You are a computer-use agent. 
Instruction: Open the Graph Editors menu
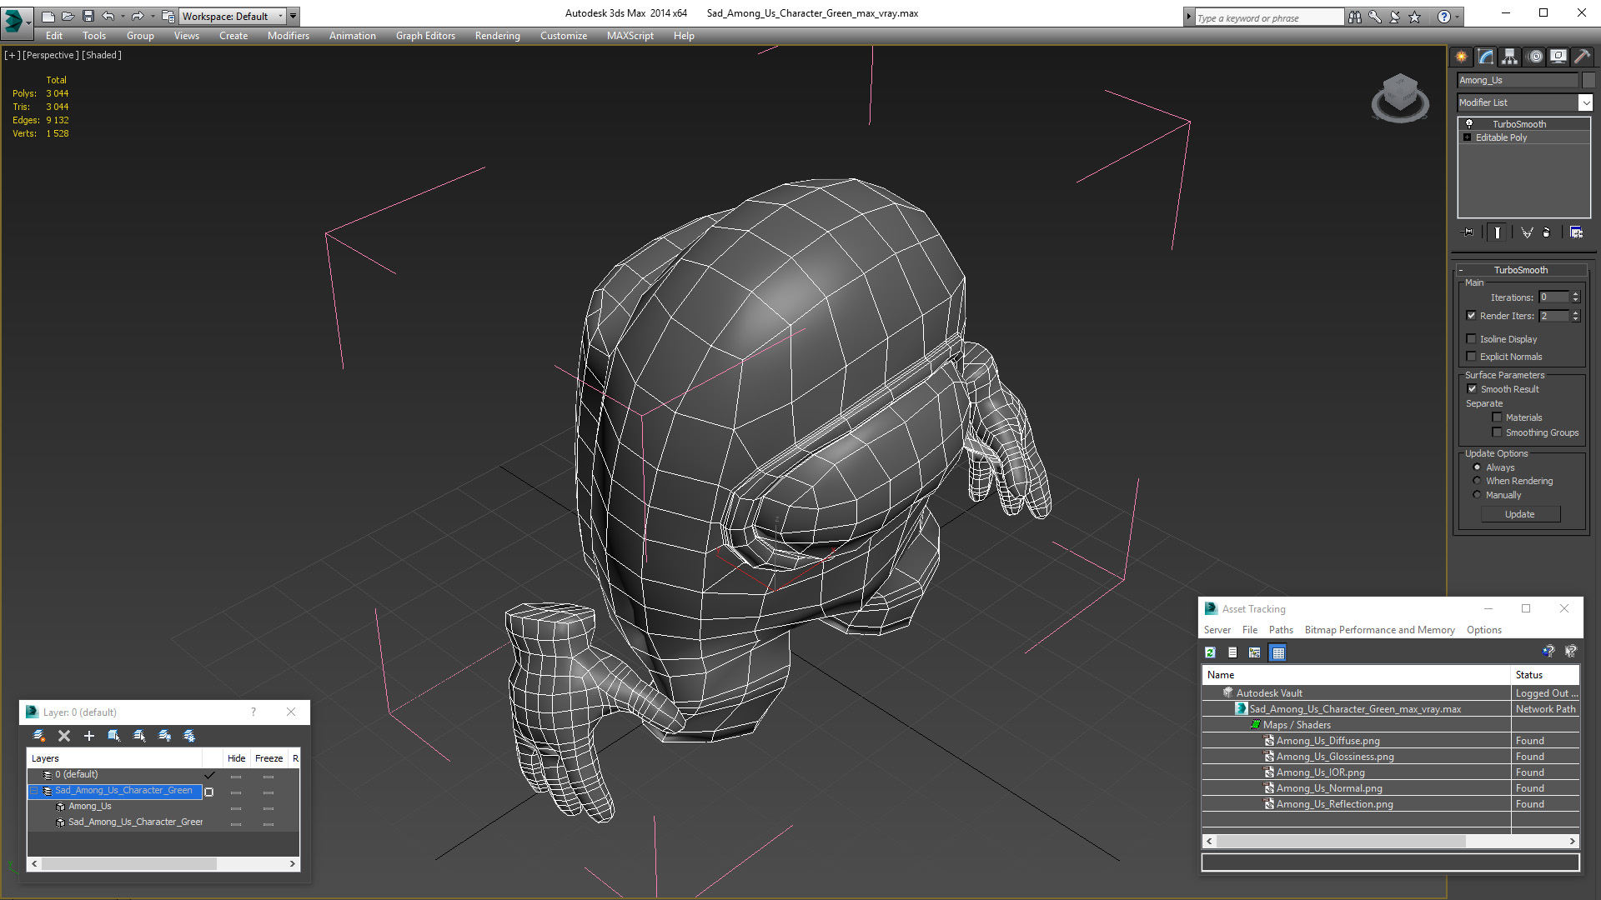click(x=425, y=36)
